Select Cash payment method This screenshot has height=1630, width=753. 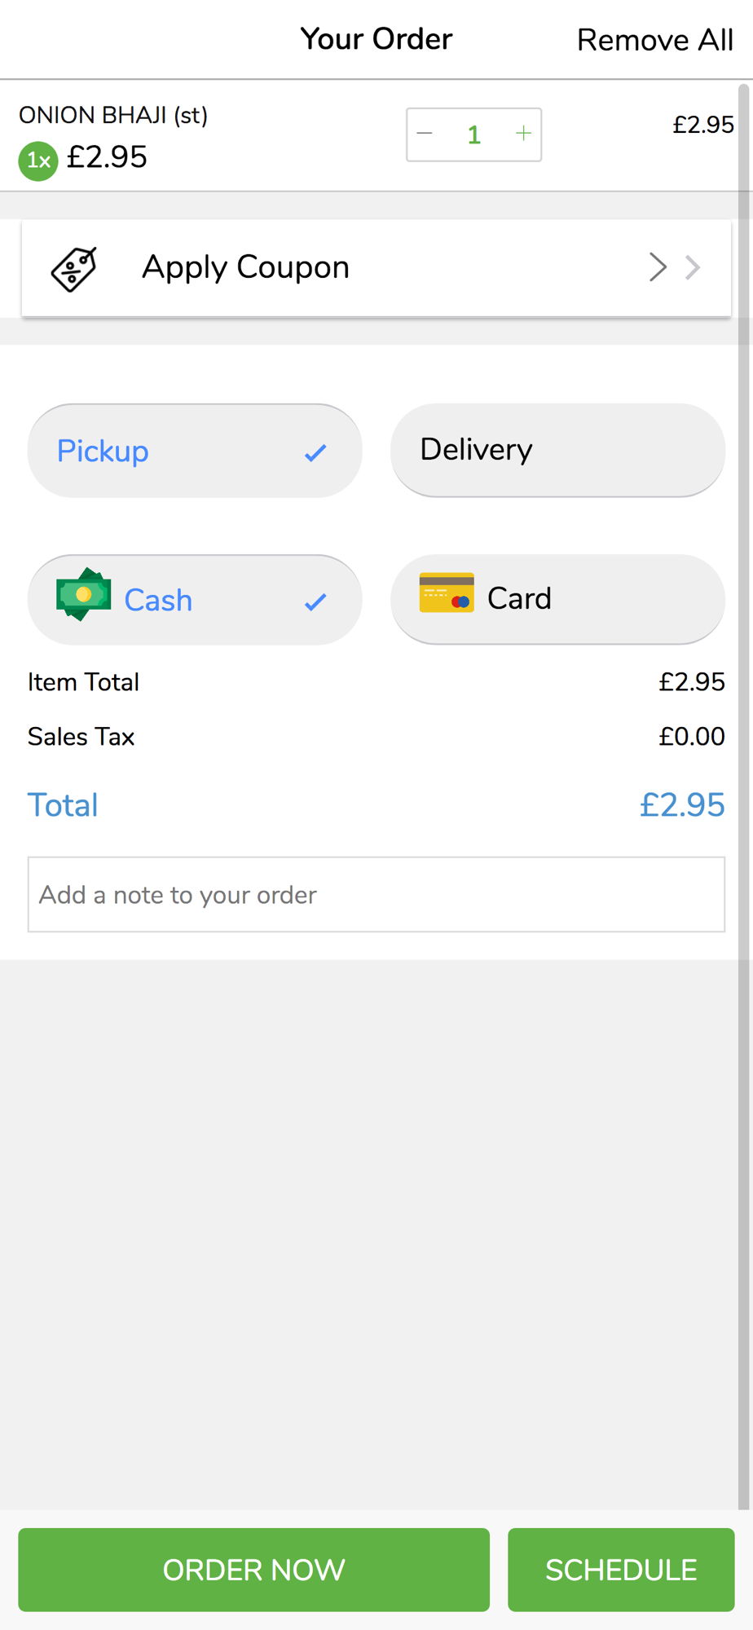click(x=195, y=600)
